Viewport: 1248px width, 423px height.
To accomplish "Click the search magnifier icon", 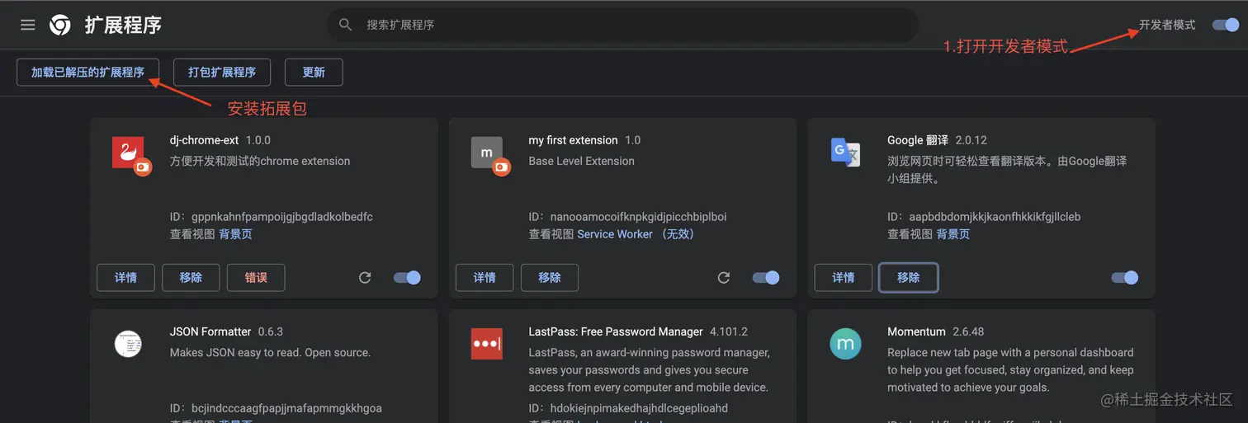I will [346, 25].
